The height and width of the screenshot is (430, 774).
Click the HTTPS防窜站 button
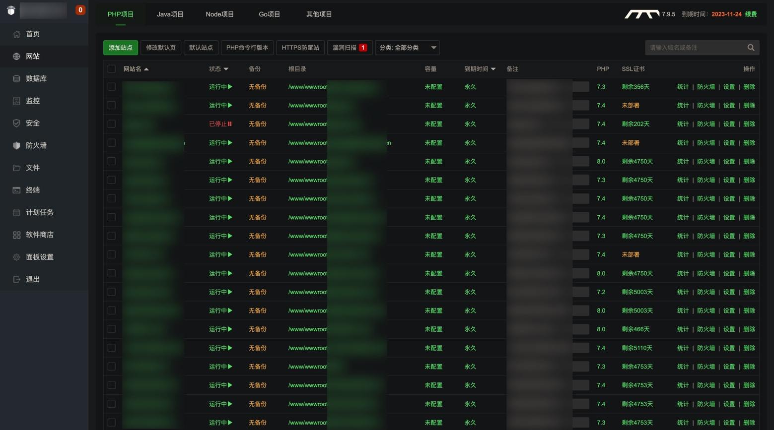pos(300,48)
